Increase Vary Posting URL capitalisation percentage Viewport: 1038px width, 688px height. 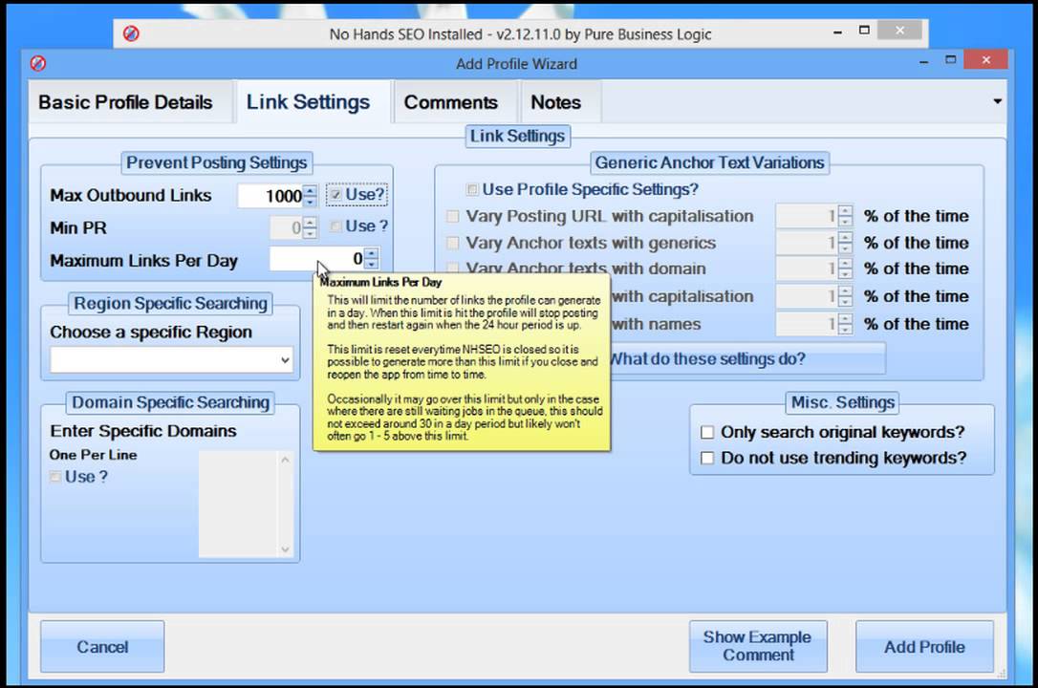[x=845, y=211]
